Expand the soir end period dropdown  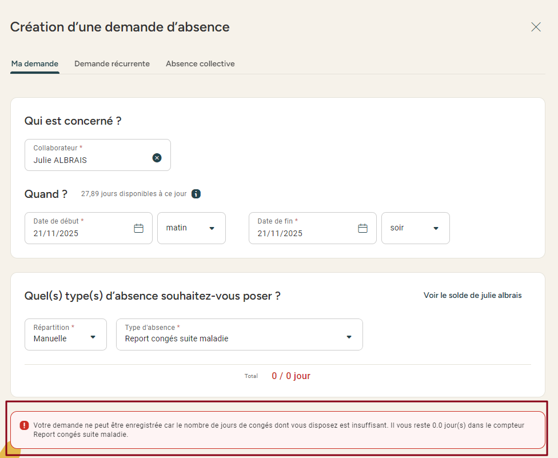(x=415, y=228)
